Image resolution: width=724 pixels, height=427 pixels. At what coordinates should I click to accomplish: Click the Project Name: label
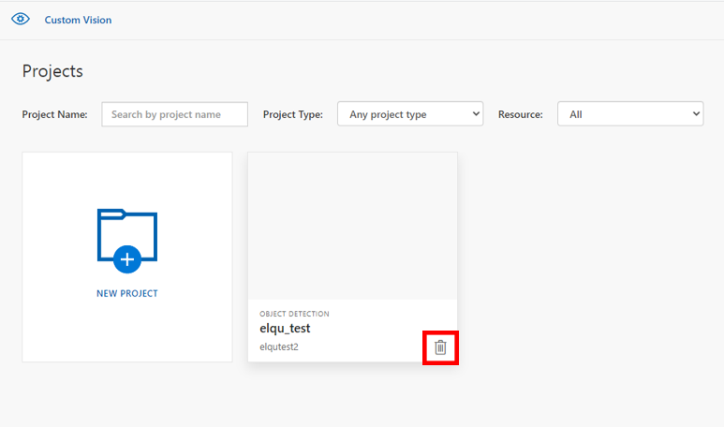(54, 114)
